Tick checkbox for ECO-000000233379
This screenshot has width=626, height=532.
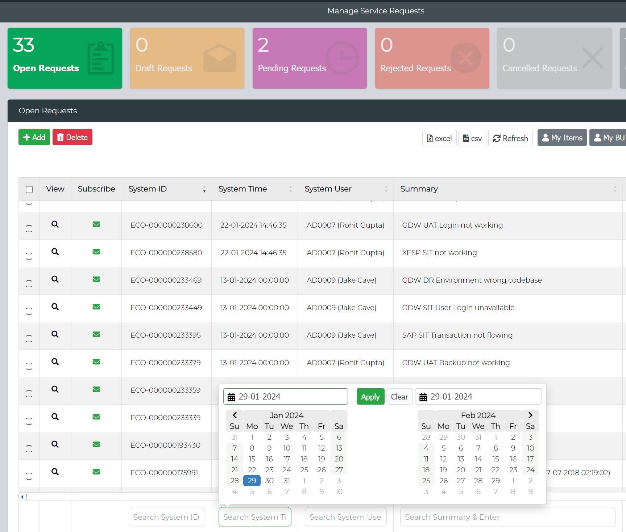29,366
